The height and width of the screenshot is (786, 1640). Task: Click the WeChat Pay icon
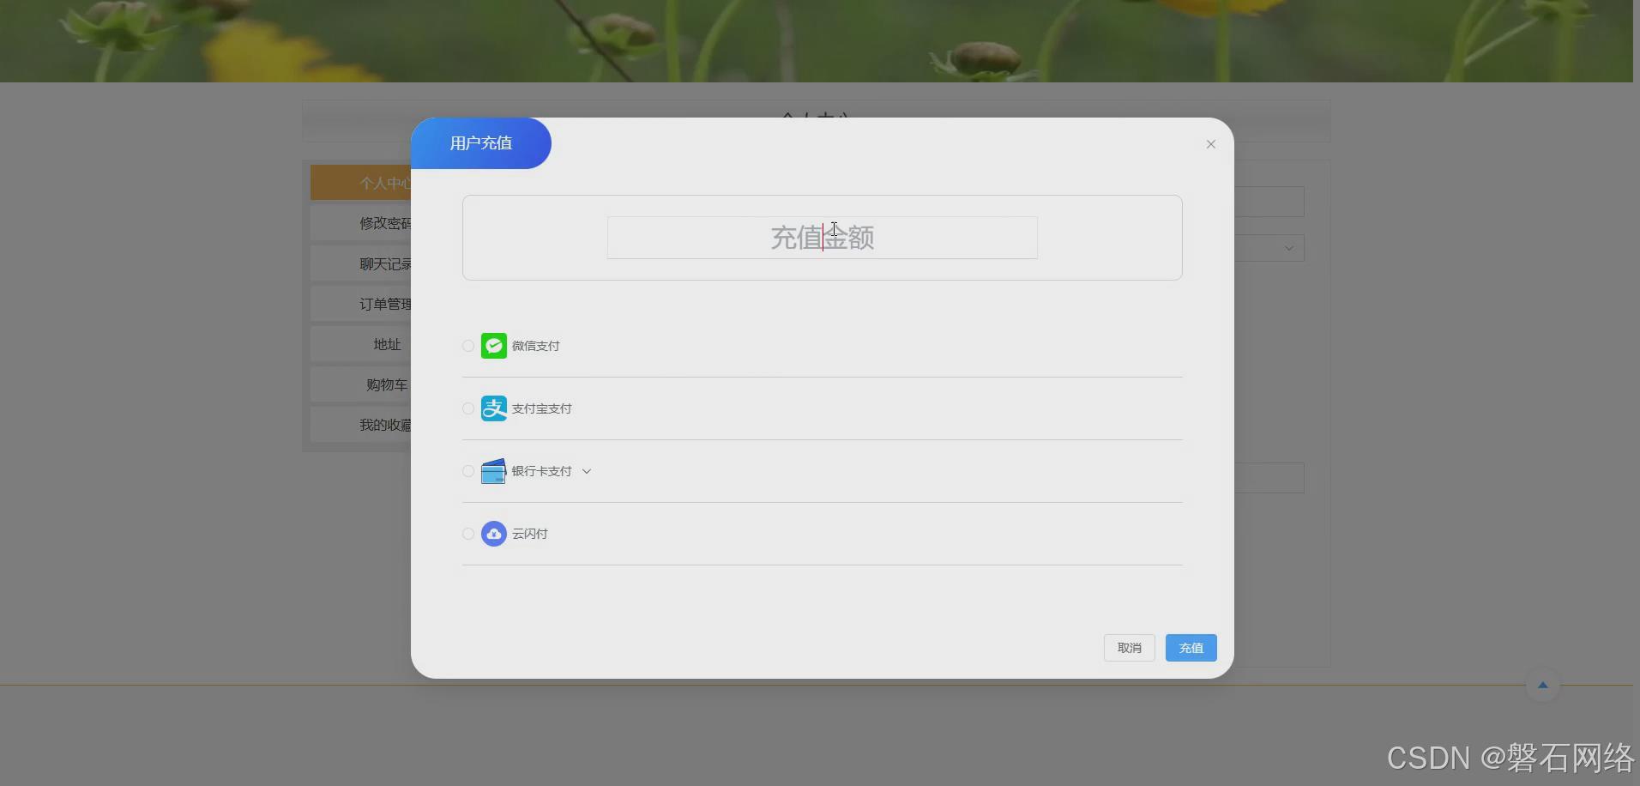click(493, 346)
